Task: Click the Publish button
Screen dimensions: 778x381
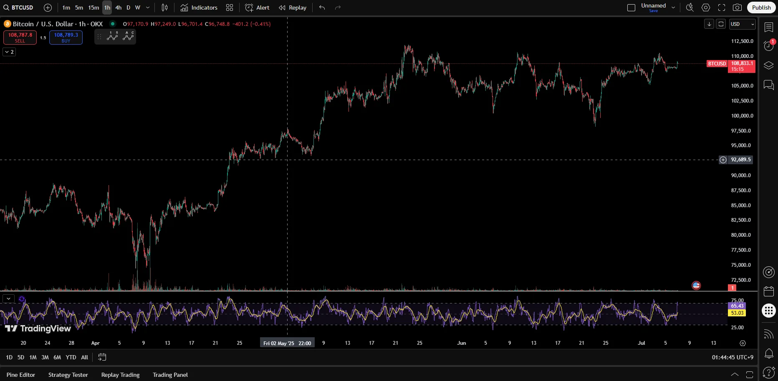Action: [761, 8]
